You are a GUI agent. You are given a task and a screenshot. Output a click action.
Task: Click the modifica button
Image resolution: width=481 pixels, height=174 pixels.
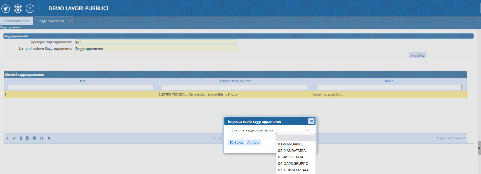tap(418, 55)
